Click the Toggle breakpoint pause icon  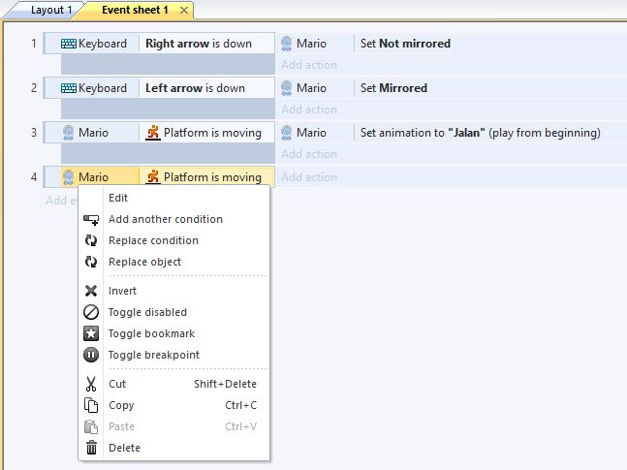[x=91, y=355]
